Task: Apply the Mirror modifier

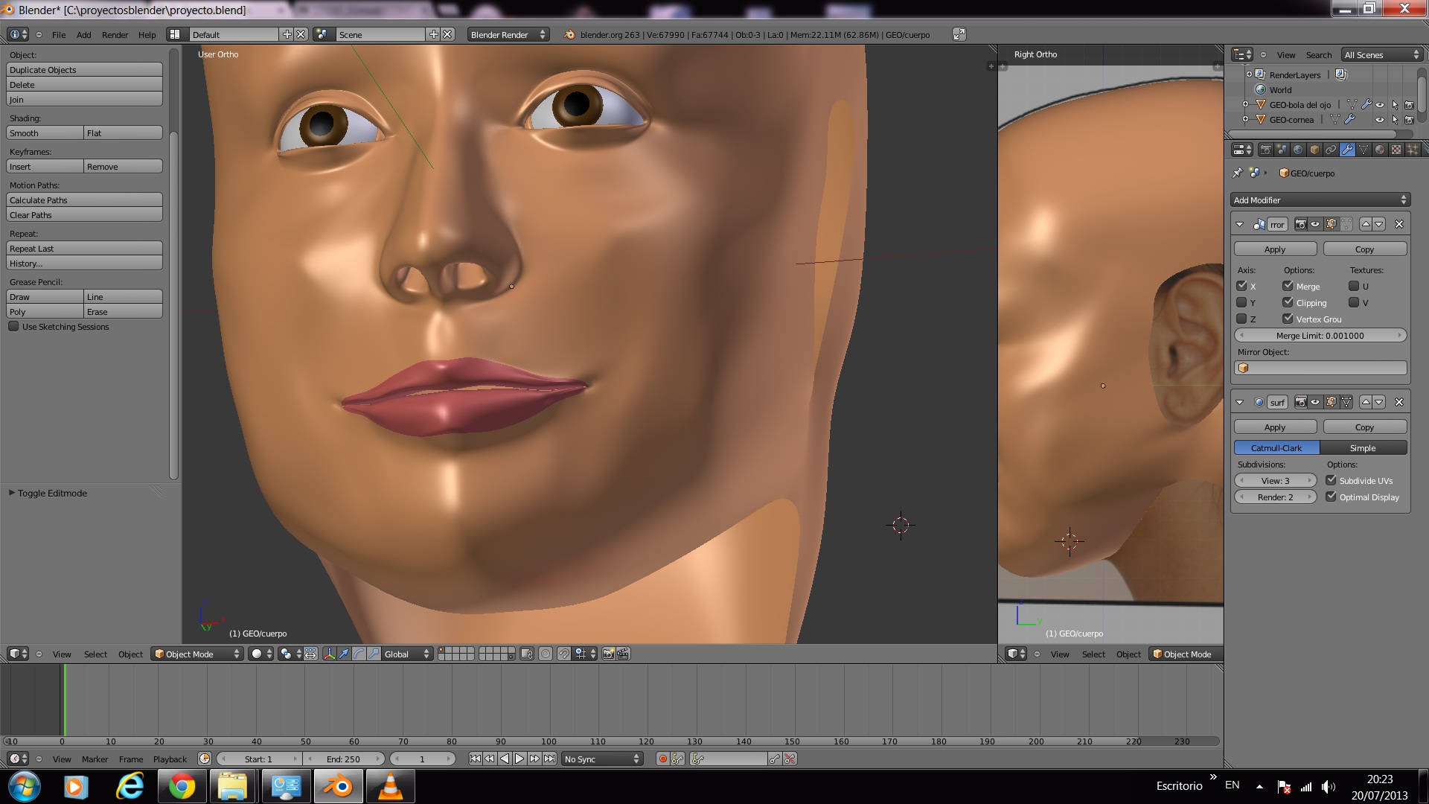Action: (x=1275, y=249)
